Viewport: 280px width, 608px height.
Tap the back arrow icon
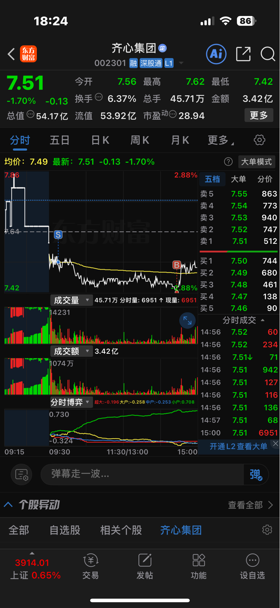pyautogui.click(x=11, y=54)
